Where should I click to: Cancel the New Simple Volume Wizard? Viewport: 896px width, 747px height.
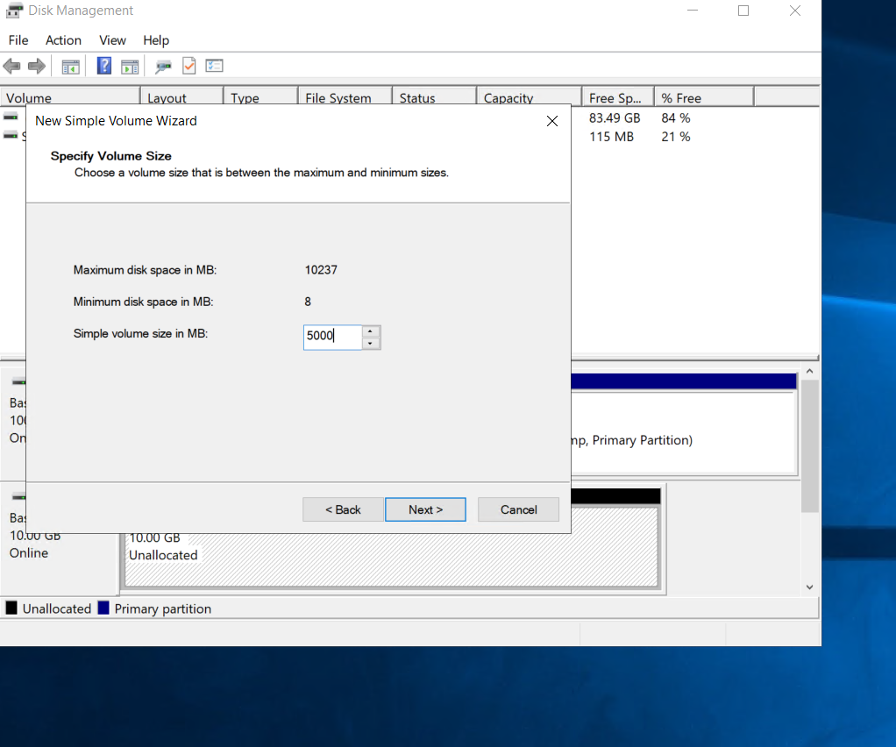pos(518,509)
